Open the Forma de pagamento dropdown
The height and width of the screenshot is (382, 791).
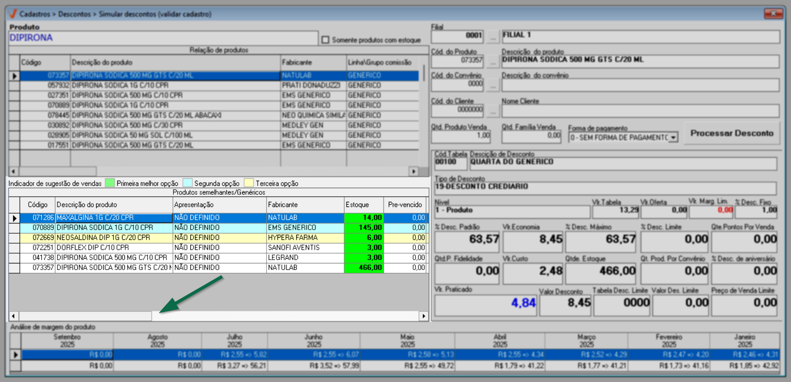(673, 137)
